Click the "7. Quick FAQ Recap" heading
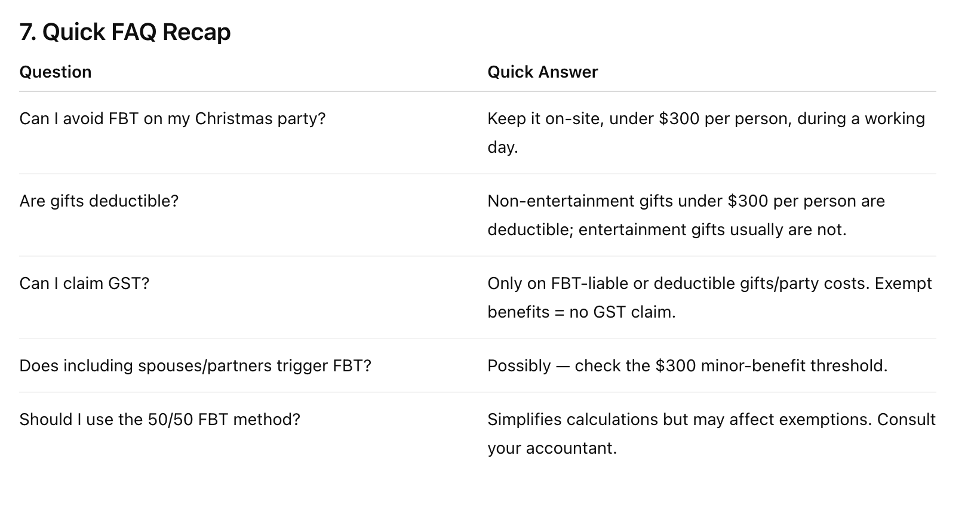Image resolution: width=971 pixels, height=517 pixels. pyautogui.click(x=125, y=32)
